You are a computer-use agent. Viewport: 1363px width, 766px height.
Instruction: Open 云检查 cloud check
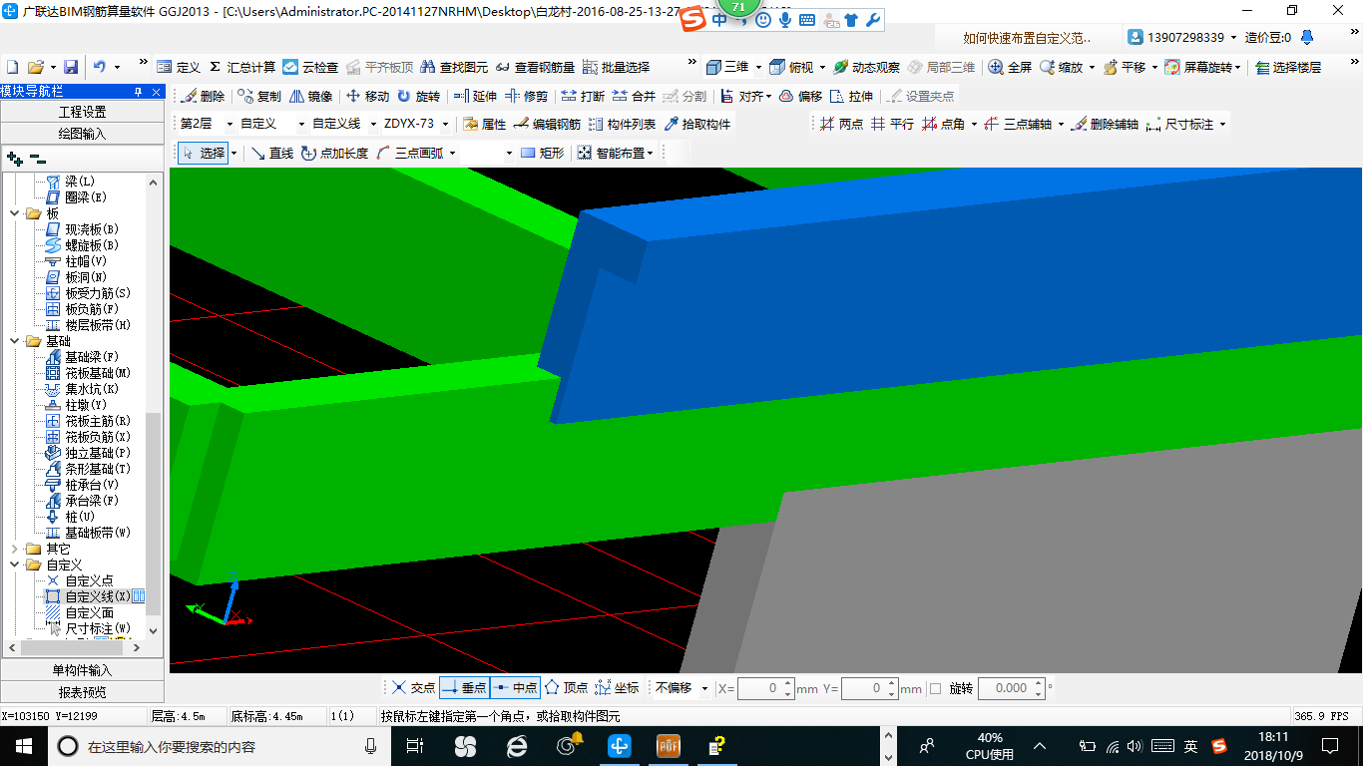pos(310,67)
